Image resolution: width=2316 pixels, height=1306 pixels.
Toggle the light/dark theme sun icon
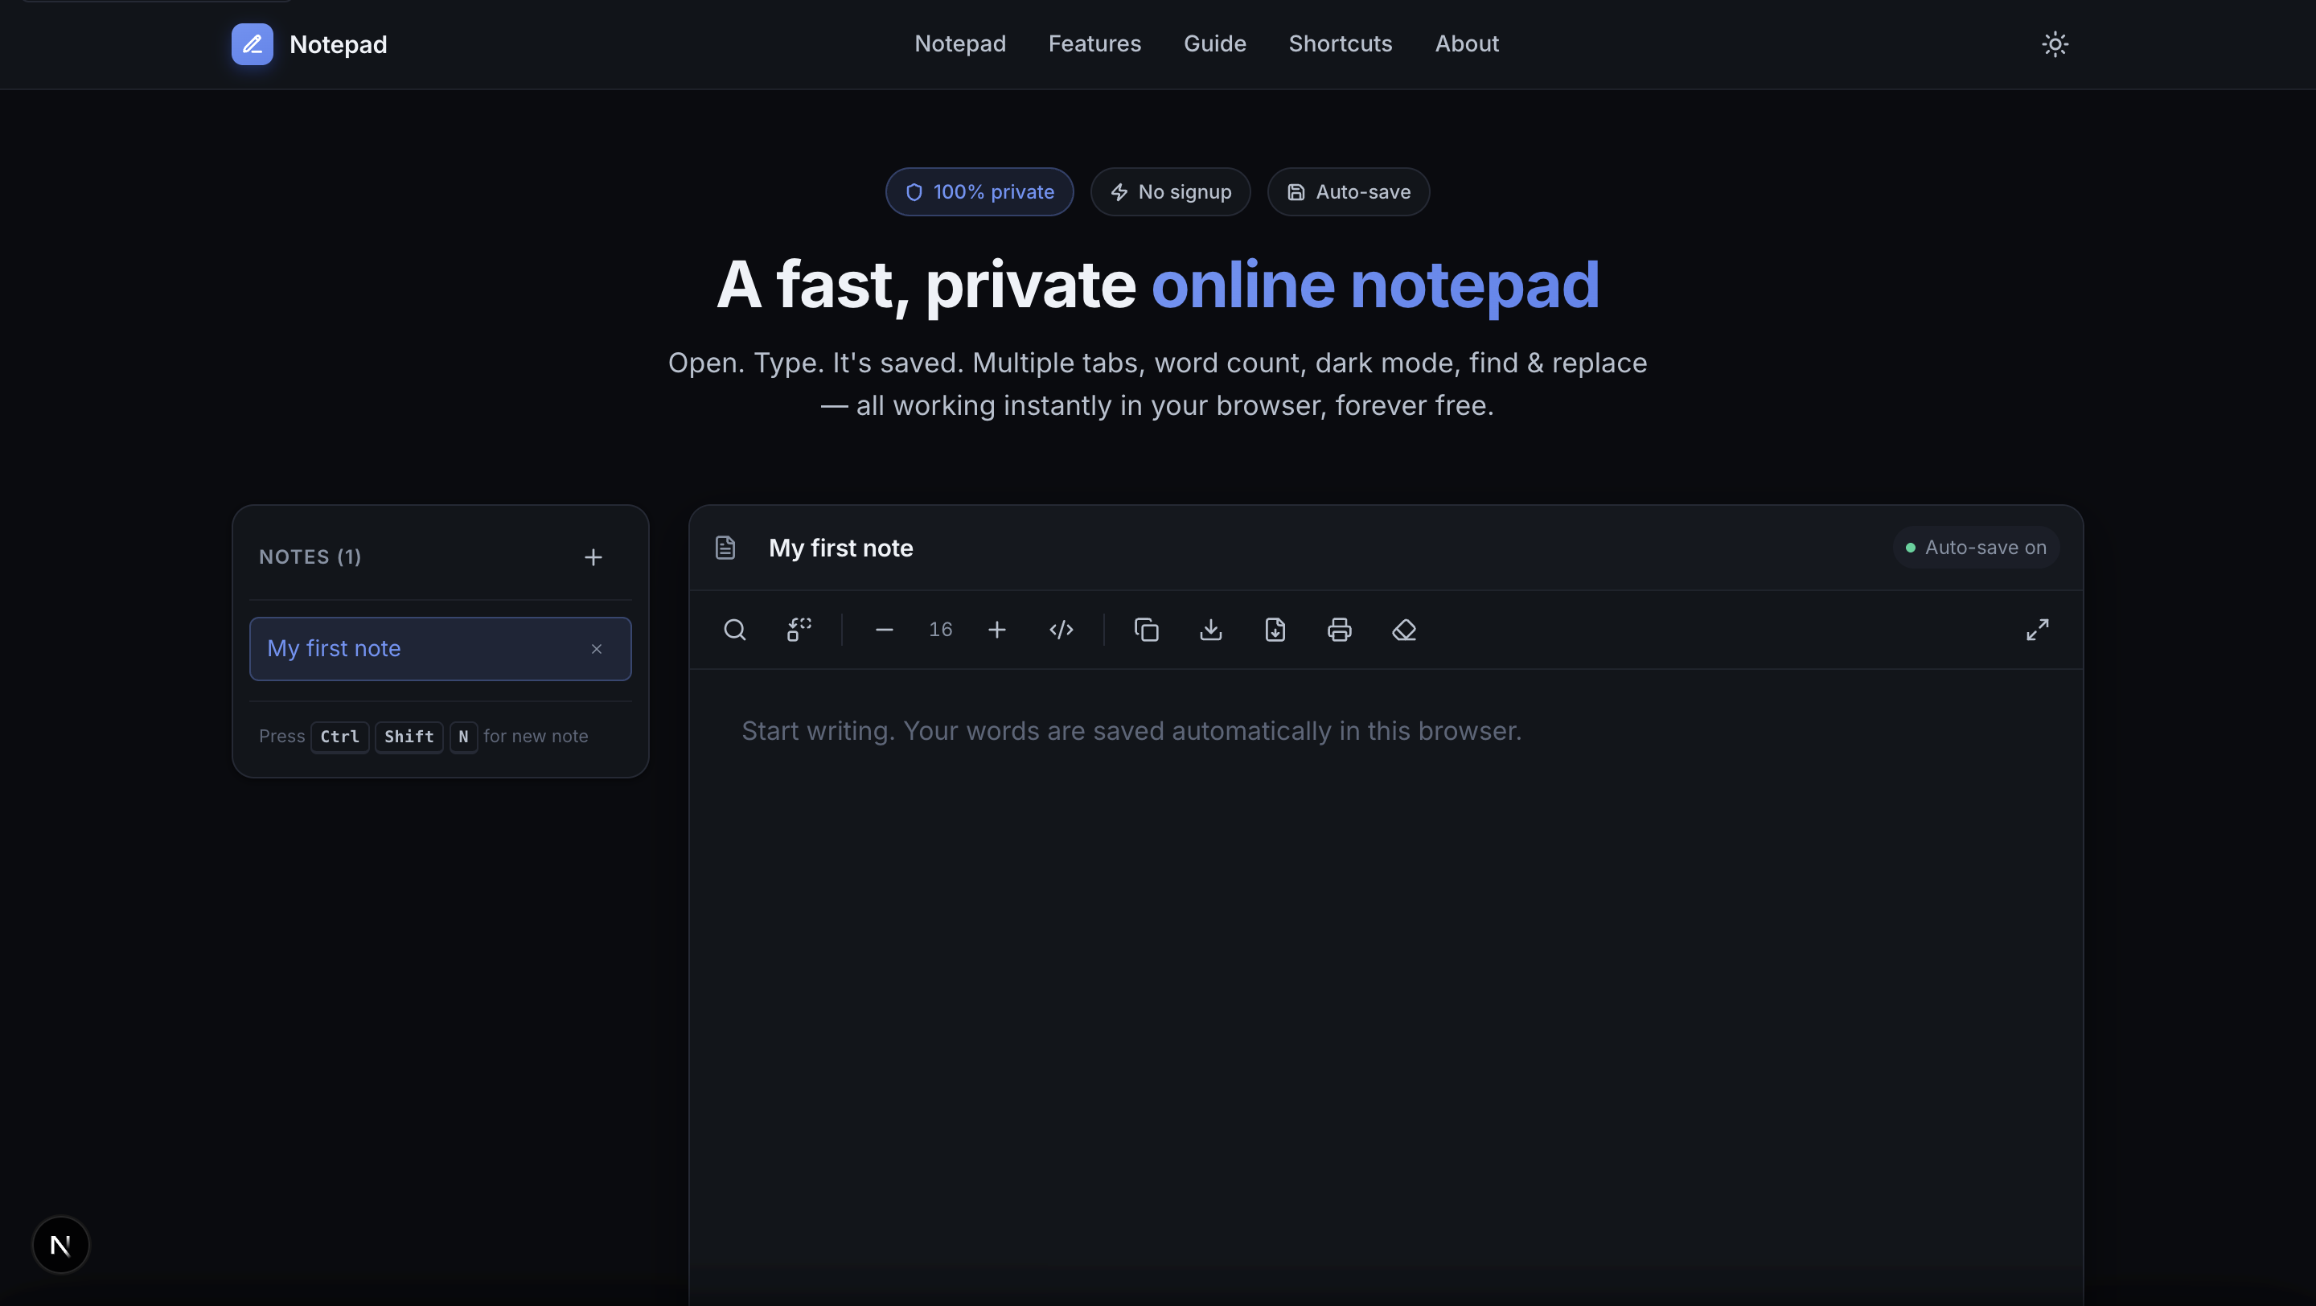pyautogui.click(x=2055, y=44)
